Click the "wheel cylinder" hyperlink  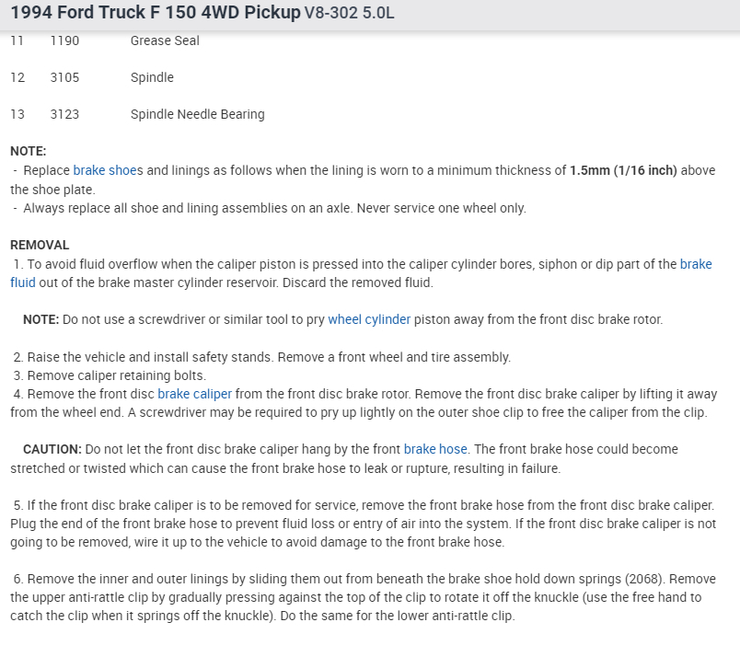369,319
